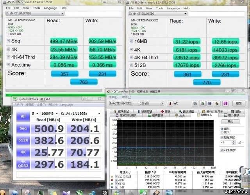
Task: Open HD Tune disk monitor tab (磁碟監視)
Action: pos(155,115)
